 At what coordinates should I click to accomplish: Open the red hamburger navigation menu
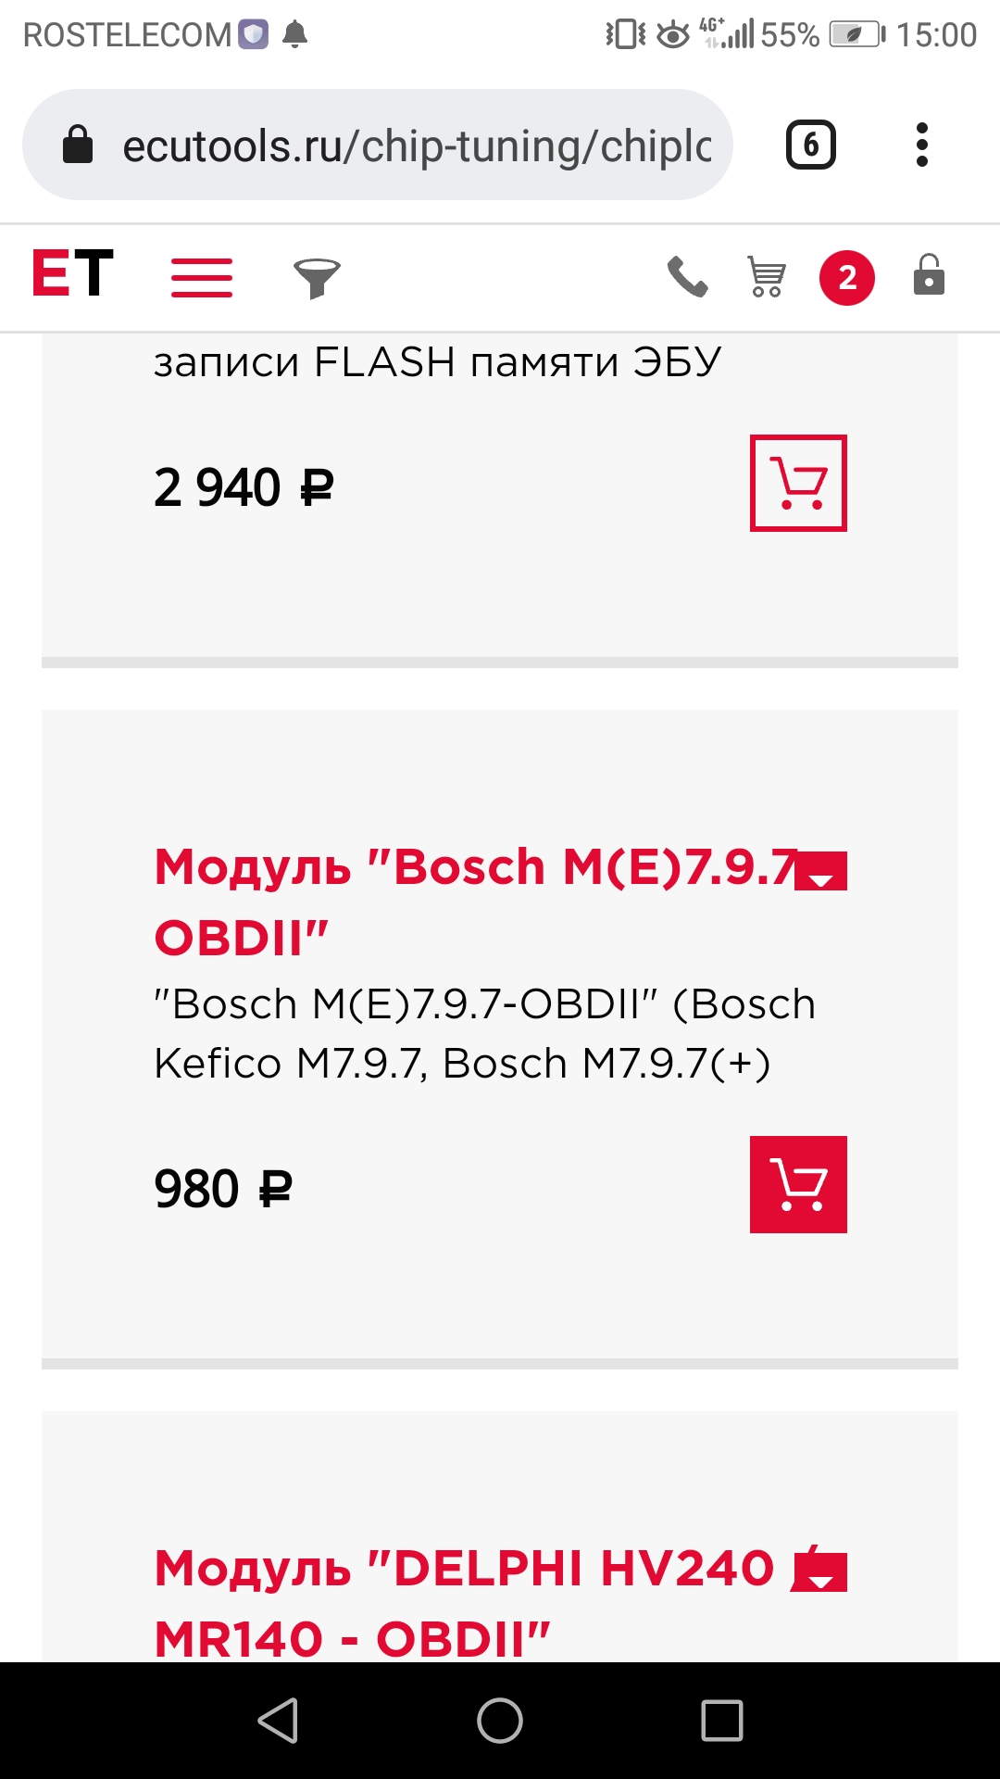pos(202,277)
